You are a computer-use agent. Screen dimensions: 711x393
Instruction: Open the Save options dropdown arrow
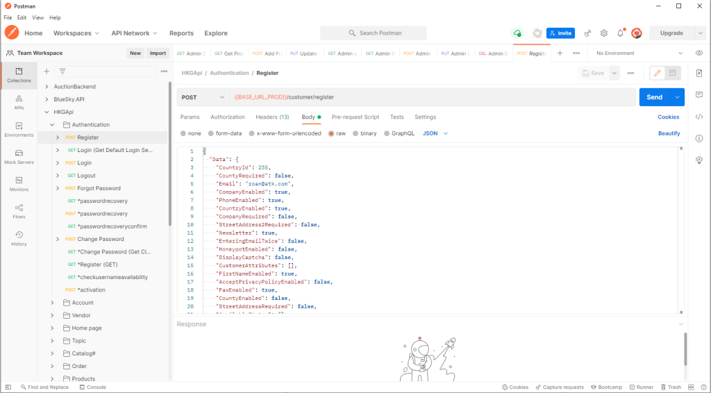[614, 73]
